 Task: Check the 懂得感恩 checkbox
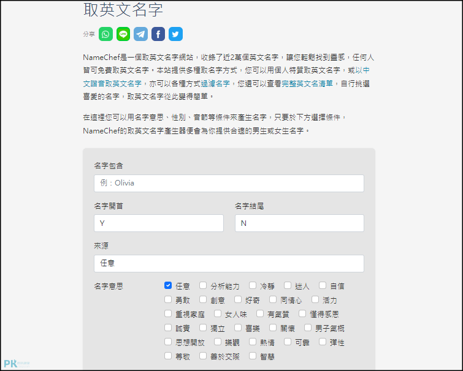(x=302, y=313)
